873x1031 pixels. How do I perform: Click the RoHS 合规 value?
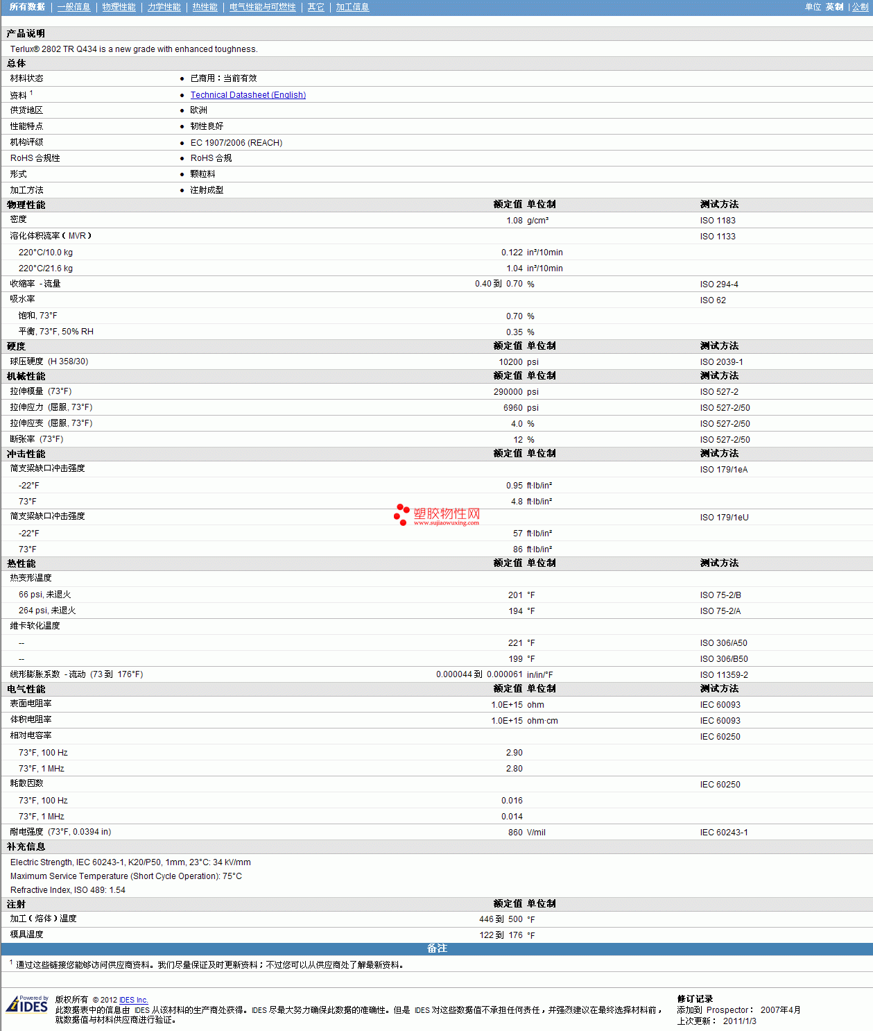pos(211,158)
